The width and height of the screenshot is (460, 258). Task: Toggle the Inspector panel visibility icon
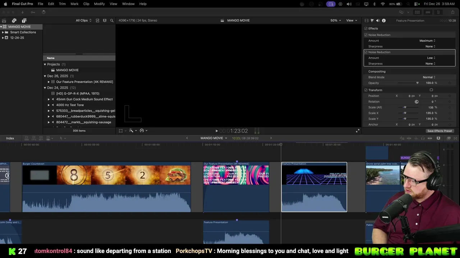438,12
